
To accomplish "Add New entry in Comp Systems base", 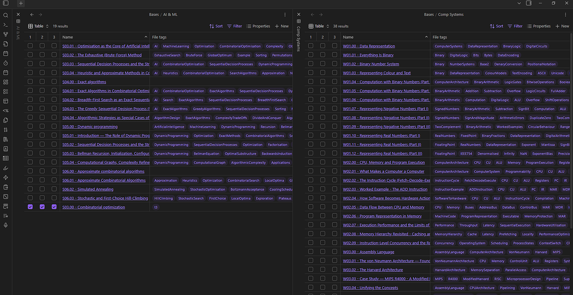I will tap(562, 27).
